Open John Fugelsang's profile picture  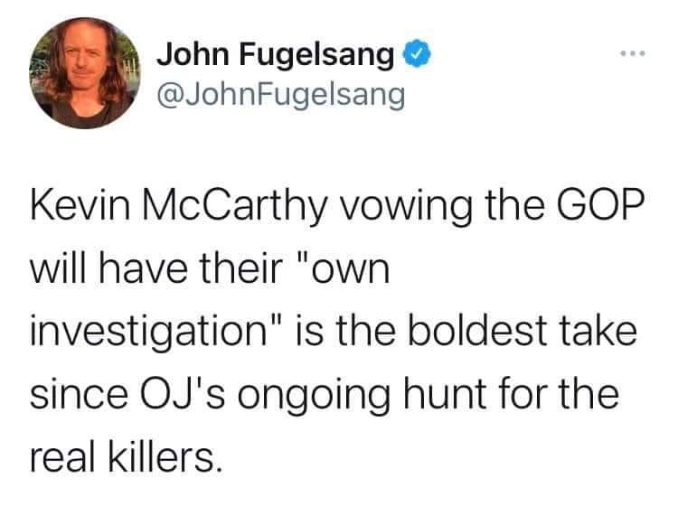85,73
